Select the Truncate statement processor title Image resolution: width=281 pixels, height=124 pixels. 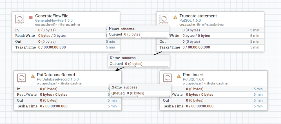(x=198, y=16)
